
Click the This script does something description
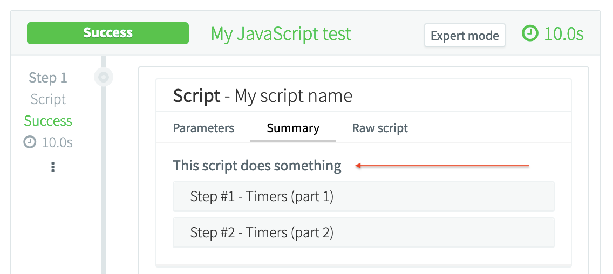click(x=257, y=166)
